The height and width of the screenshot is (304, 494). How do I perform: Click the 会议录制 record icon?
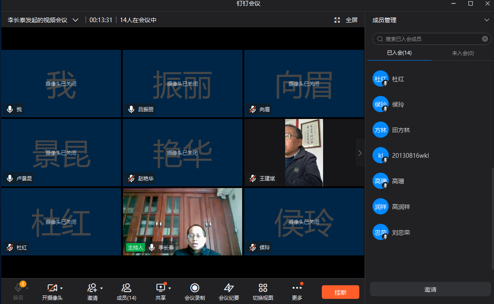[x=194, y=288]
